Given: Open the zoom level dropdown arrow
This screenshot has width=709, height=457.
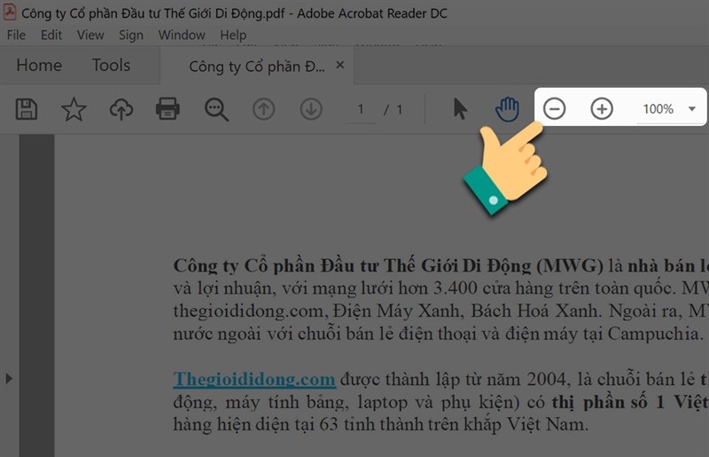Looking at the screenshot, I should pos(692,108).
